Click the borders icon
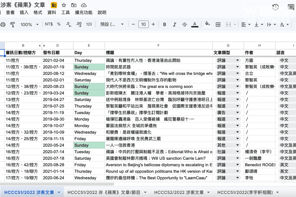Screen dimensions: 296x197 pos(218,25)
